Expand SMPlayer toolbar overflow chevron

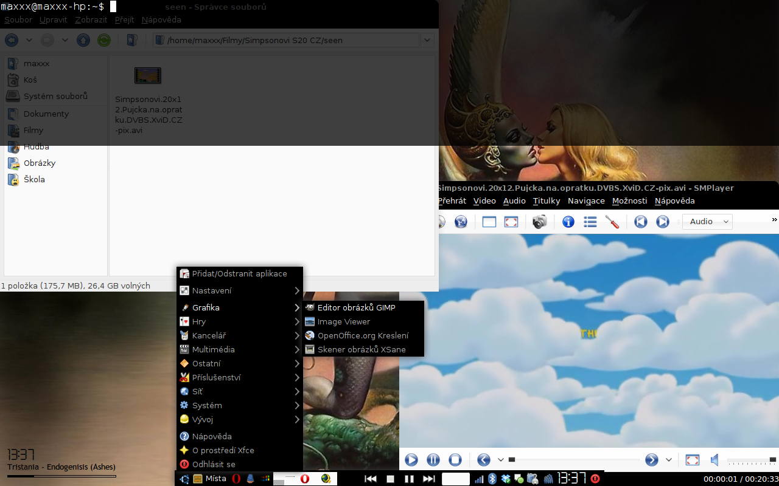pos(774,219)
